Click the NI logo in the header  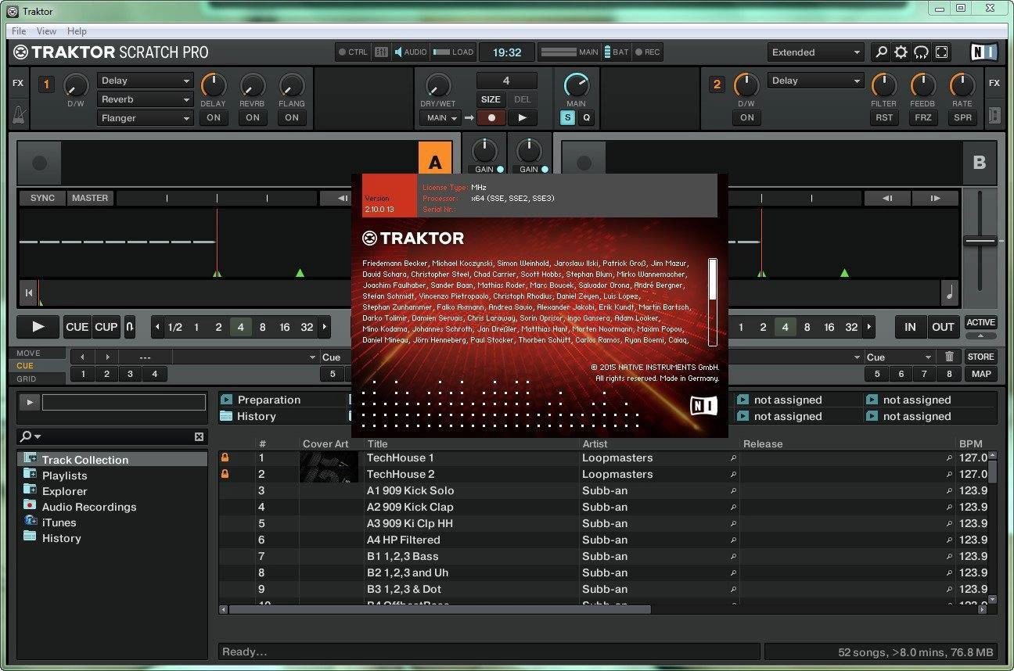pyautogui.click(x=983, y=52)
